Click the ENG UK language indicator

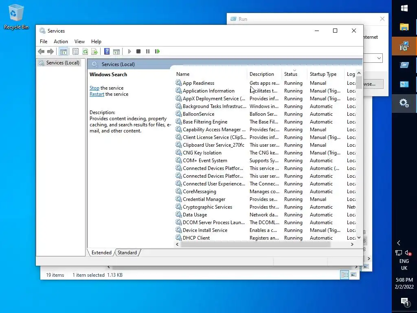click(404, 265)
